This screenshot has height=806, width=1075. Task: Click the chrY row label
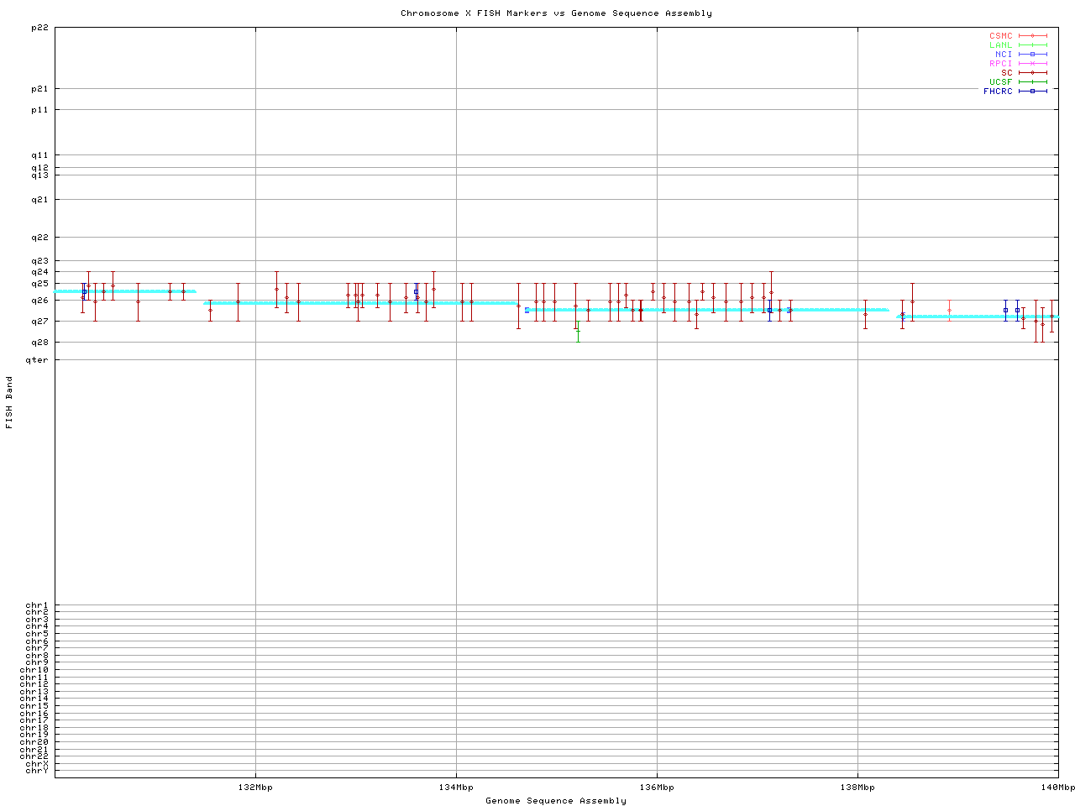[37, 771]
